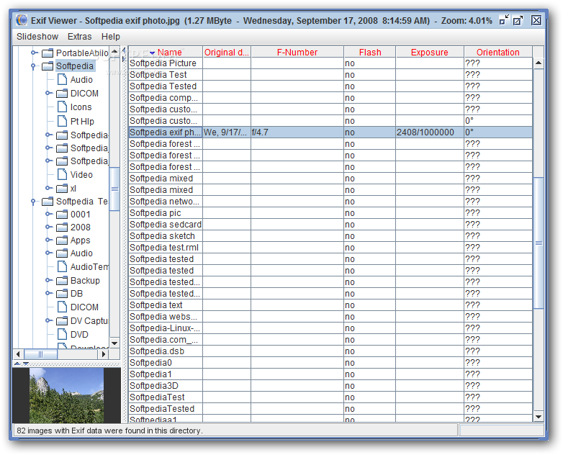Click the Video file icon
Image resolution: width=563 pixels, height=455 pixels.
pyautogui.click(x=62, y=174)
